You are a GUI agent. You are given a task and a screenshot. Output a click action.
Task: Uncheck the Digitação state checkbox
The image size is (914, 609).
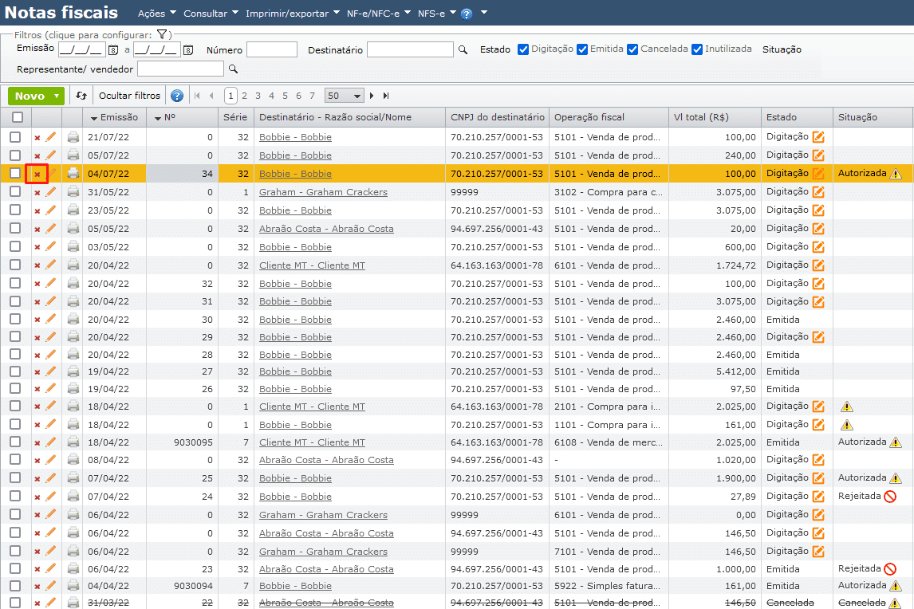[523, 49]
